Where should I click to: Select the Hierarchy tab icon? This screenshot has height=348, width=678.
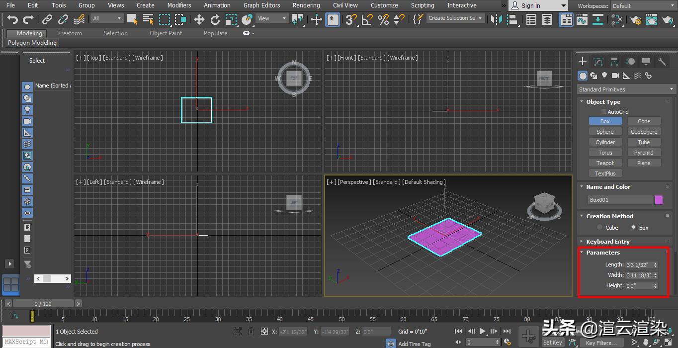coord(614,61)
